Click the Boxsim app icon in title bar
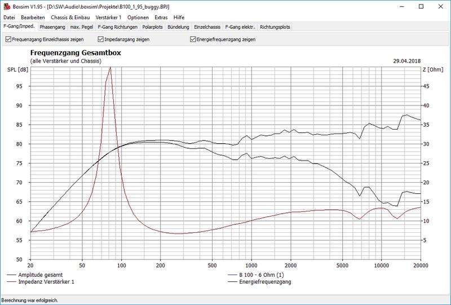This screenshot has height=305, width=451. (7, 7)
